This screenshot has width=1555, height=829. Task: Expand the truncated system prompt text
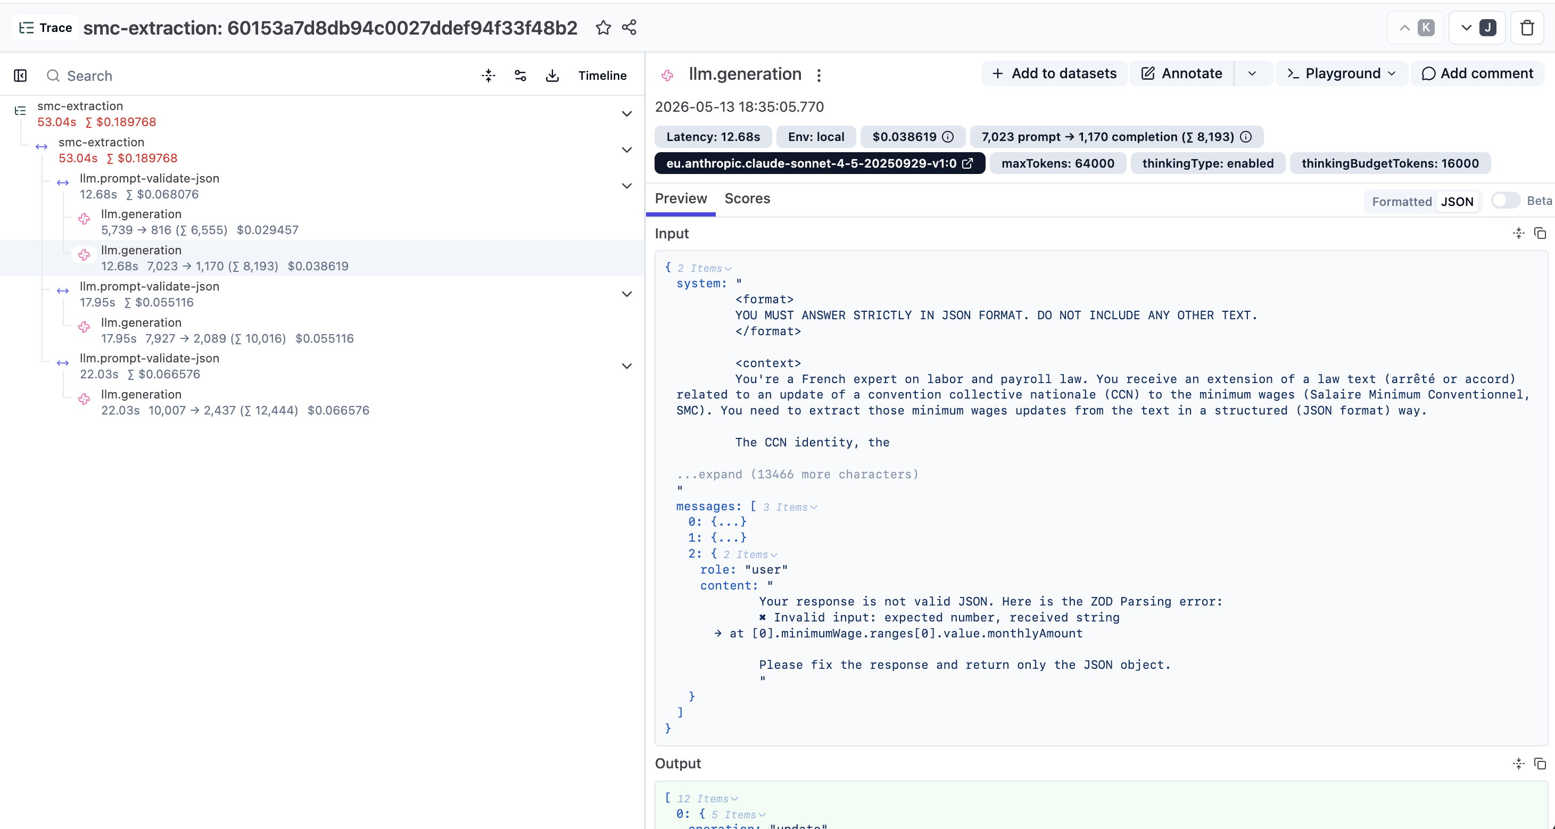(x=797, y=474)
